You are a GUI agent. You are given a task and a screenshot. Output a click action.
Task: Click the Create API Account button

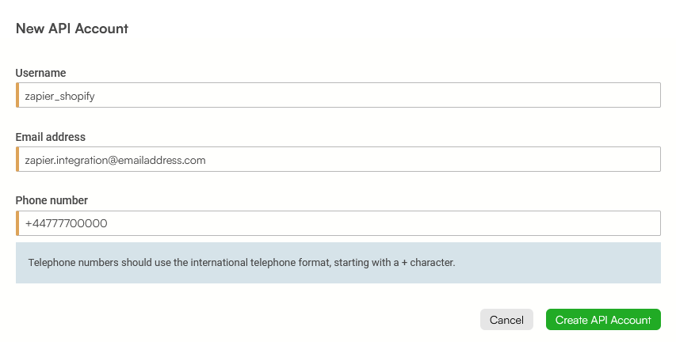(603, 320)
